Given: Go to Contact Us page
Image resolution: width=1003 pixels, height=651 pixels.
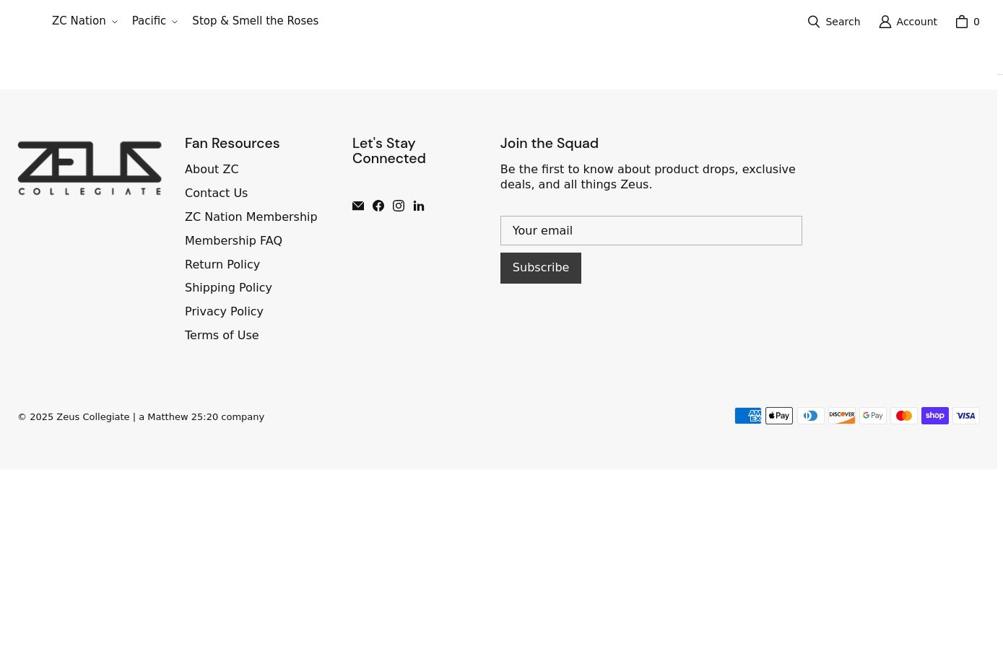Looking at the screenshot, I should click(216, 193).
